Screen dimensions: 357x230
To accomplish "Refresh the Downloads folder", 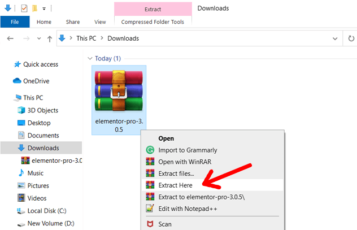I will (351, 38).
